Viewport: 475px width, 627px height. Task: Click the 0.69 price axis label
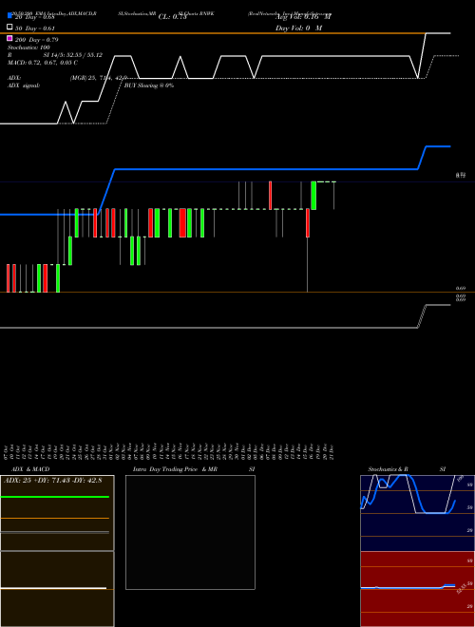[x=461, y=288]
